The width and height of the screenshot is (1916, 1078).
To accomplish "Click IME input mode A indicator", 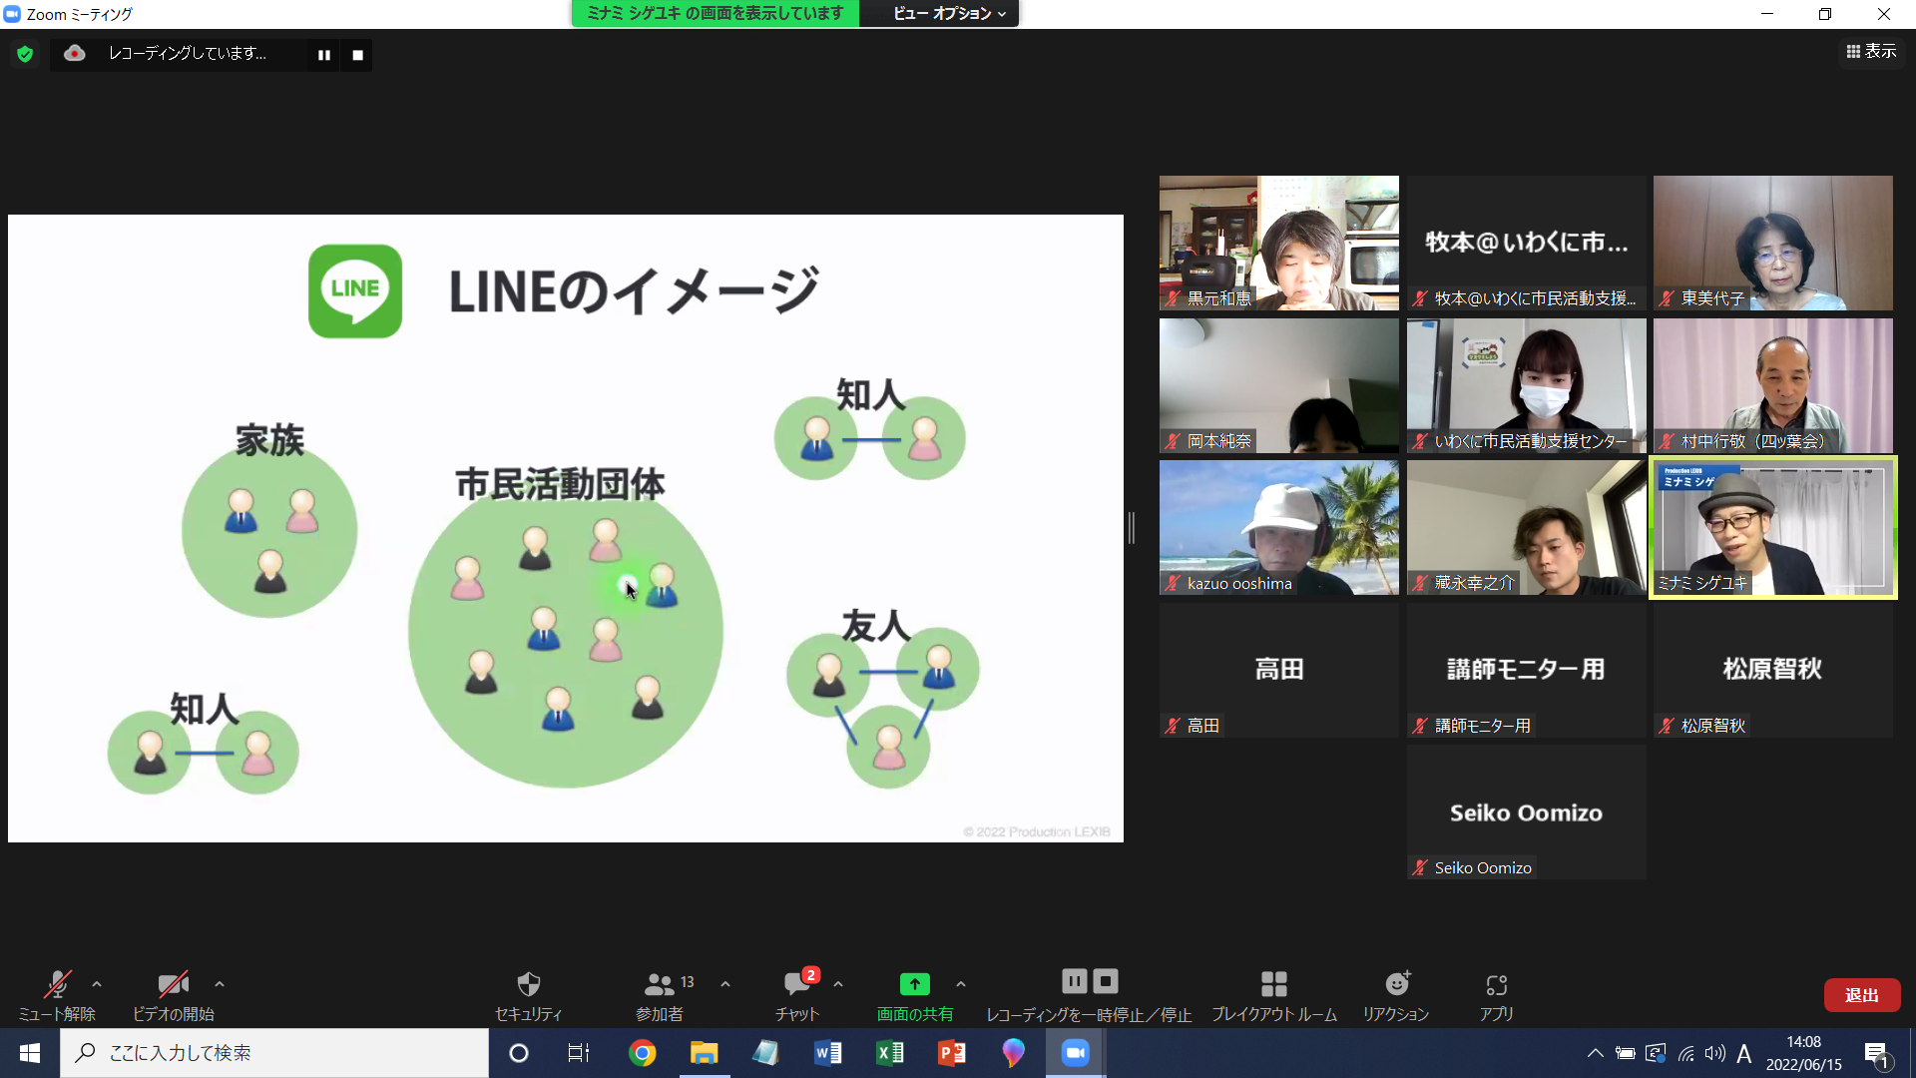I will click(1744, 1053).
